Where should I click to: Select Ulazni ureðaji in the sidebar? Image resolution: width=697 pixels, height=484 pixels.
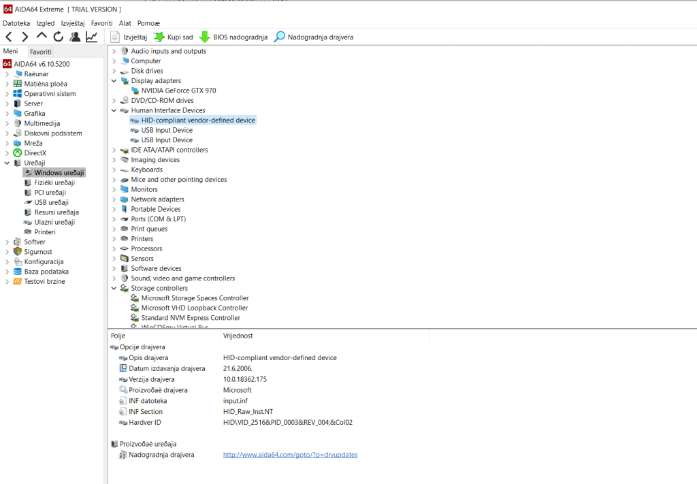pyautogui.click(x=49, y=222)
